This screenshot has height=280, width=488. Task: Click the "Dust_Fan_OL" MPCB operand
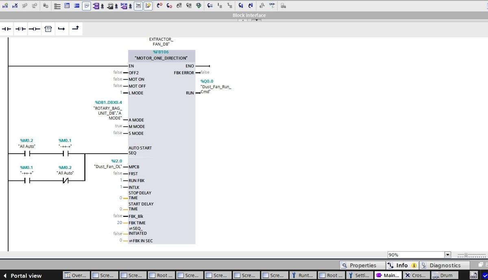pyautogui.click(x=108, y=167)
